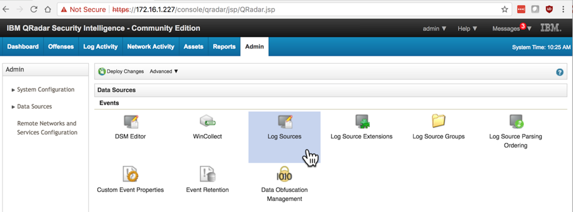Screen dimensions: 573x212
Task: Open the Event Retention icon
Action: click(207, 174)
